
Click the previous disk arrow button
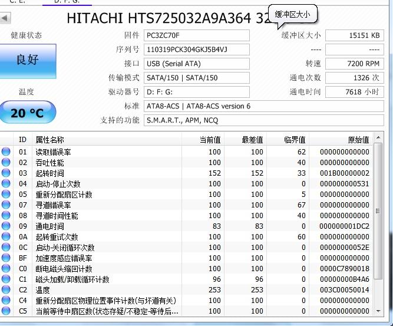tap(5, 18)
